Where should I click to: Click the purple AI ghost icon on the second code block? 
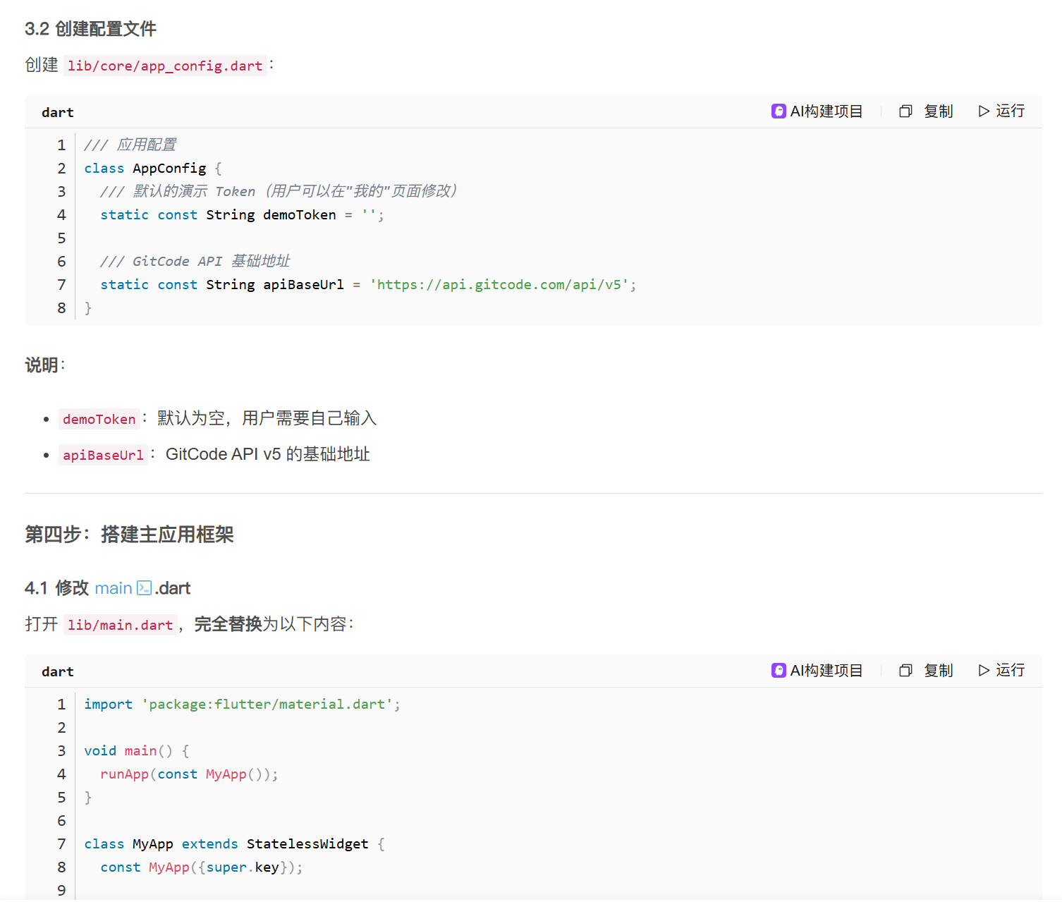point(778,670)
